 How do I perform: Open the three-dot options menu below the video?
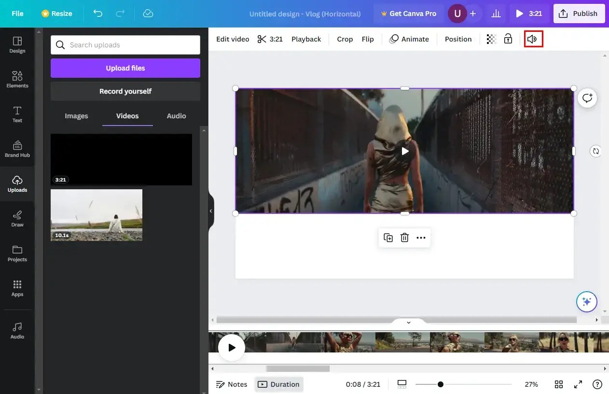click(420, 237)
